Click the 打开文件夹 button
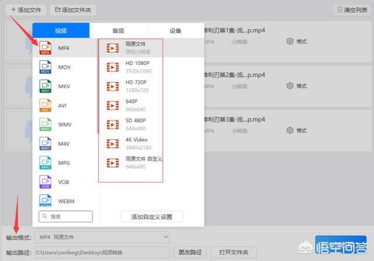 (x=234, y=252)
